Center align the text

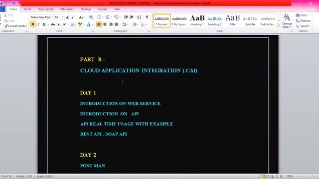105,24
